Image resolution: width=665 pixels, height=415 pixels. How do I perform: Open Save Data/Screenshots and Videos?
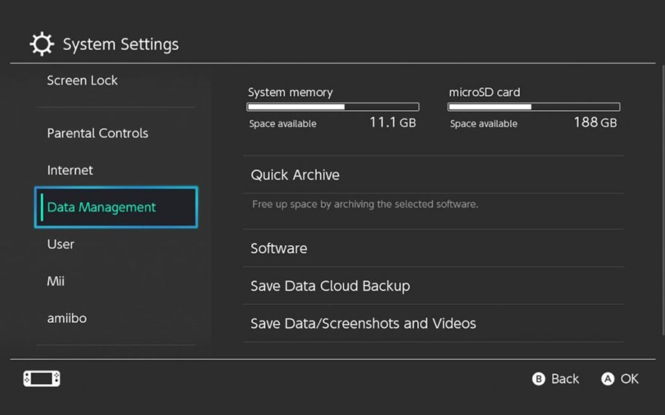(x=363, y=324)
